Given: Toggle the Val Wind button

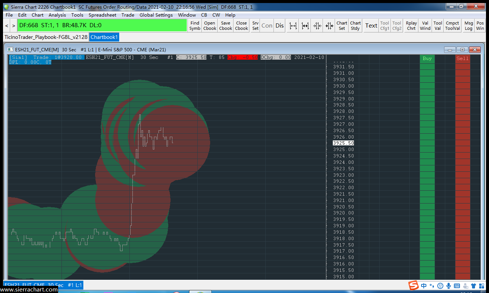Looking at the screenshot, I should pos(425,26).
